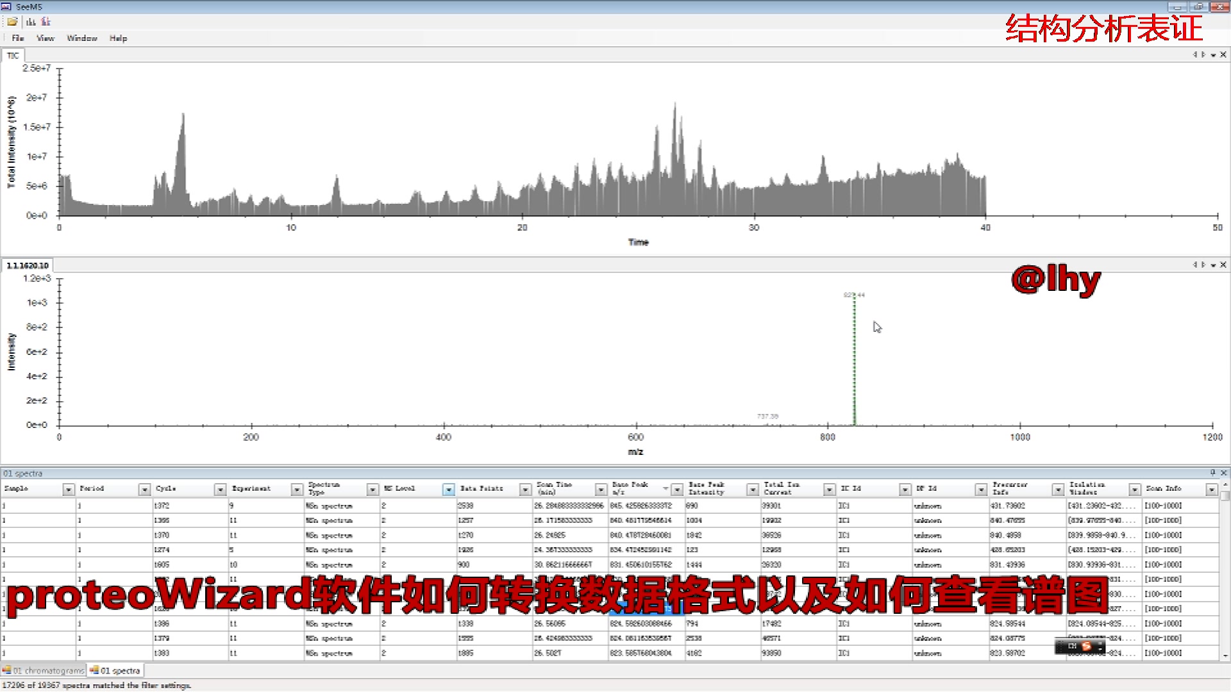Click the scroll-tabs-left arrow in TIC pane

pyautogui.click(x=1195, y=55)
